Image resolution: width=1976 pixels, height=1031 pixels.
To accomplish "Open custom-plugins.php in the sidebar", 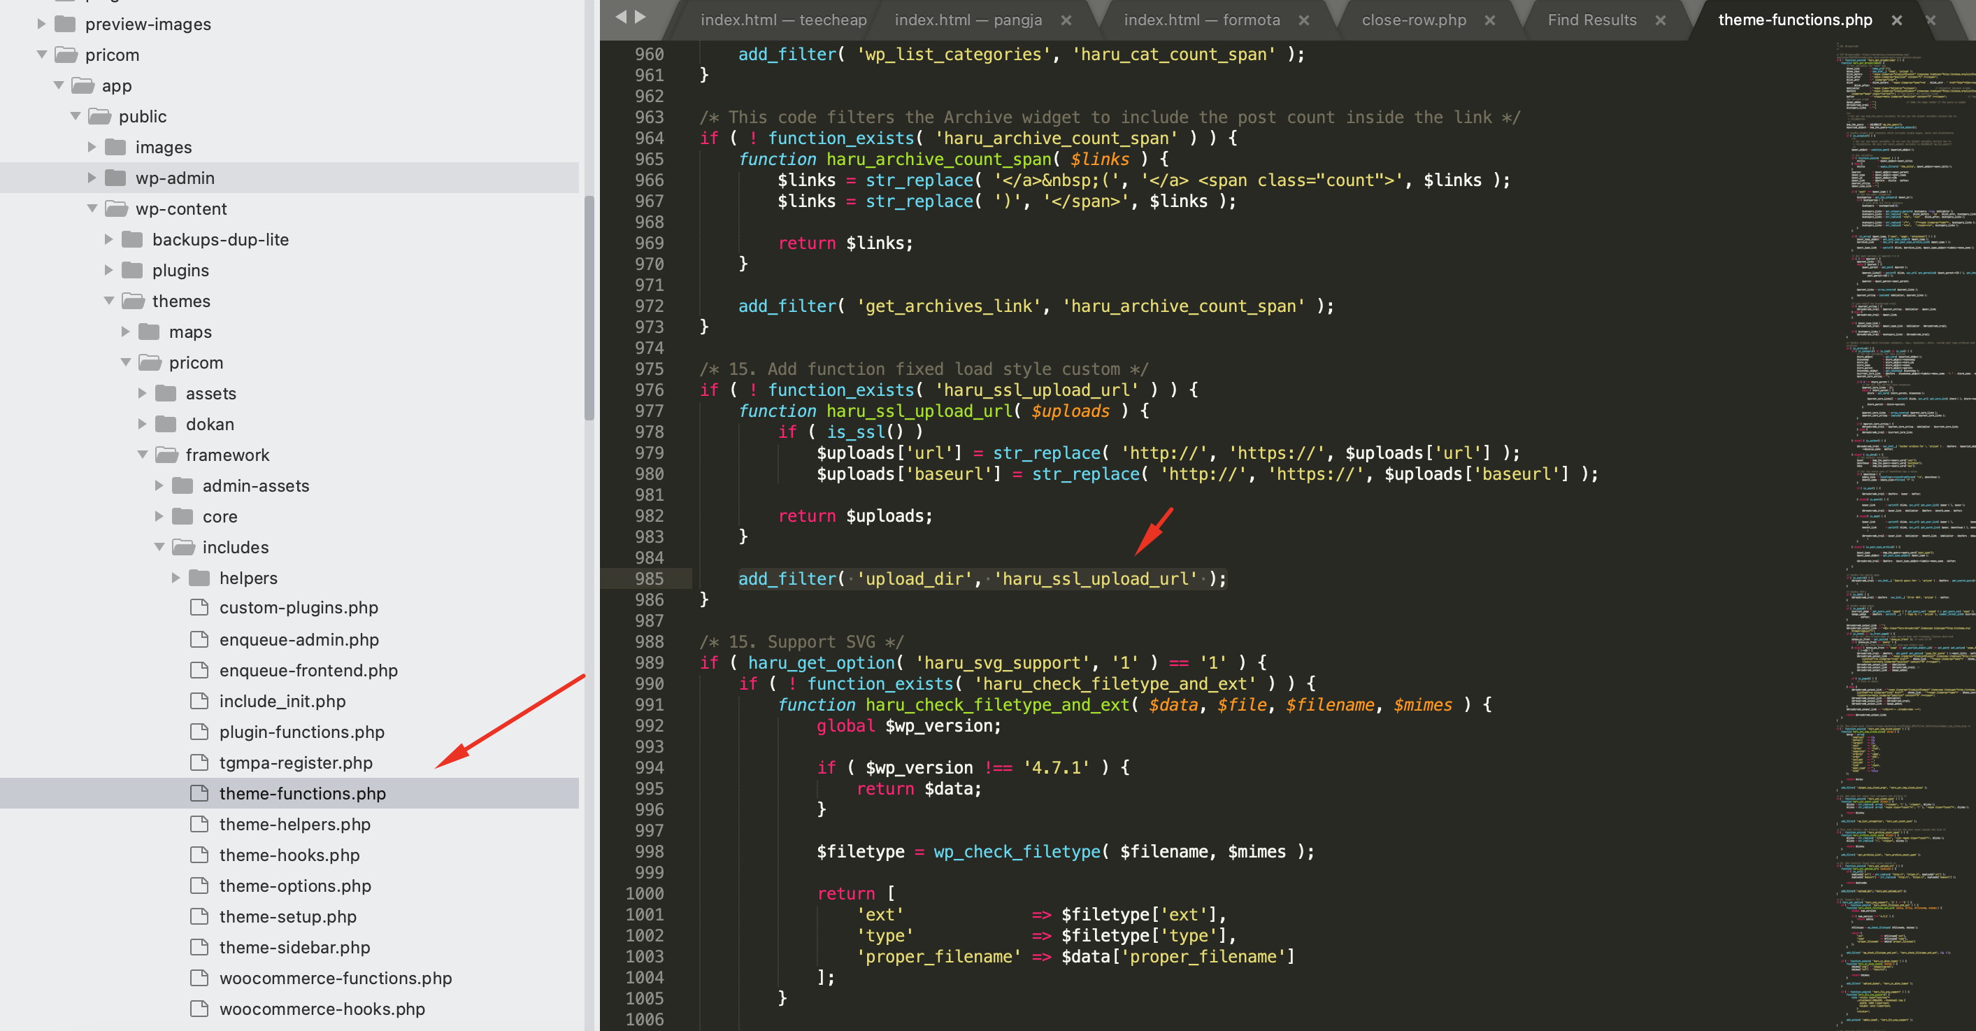I will (x=299, y=608).
